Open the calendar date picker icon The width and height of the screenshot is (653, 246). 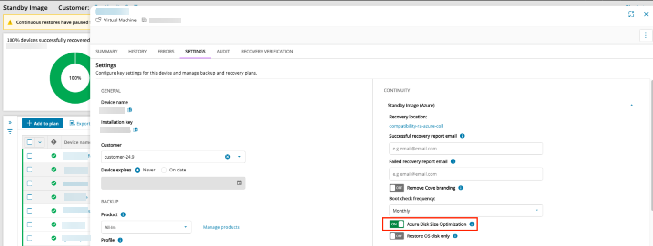click(x=239, y=183)
